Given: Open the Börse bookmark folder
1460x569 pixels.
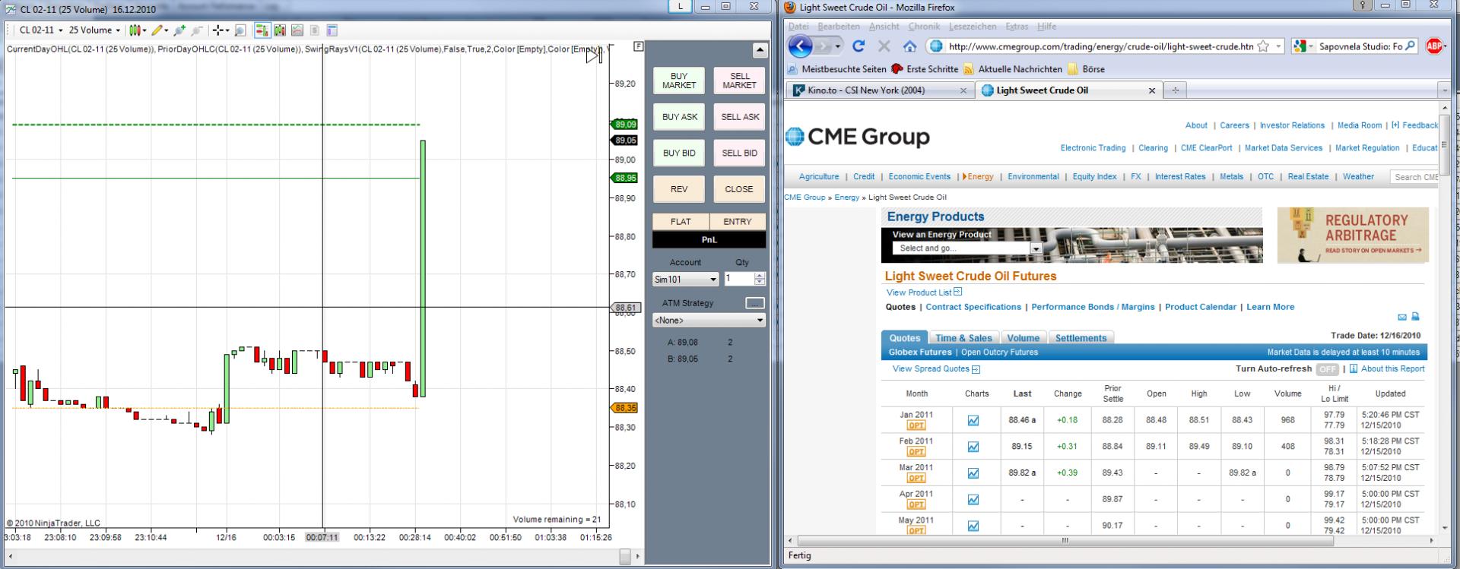Looking at the screenshot, I should [x=1086, y=69].
